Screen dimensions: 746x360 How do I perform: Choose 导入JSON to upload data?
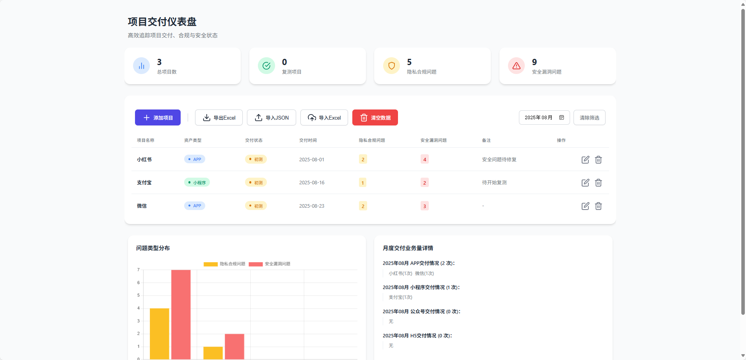[x=272, y=118]
